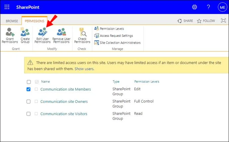Screen dimensions: 229x142
Task: Open Access Request Settings
Action: pyautogui.click(x=116, y=35)
